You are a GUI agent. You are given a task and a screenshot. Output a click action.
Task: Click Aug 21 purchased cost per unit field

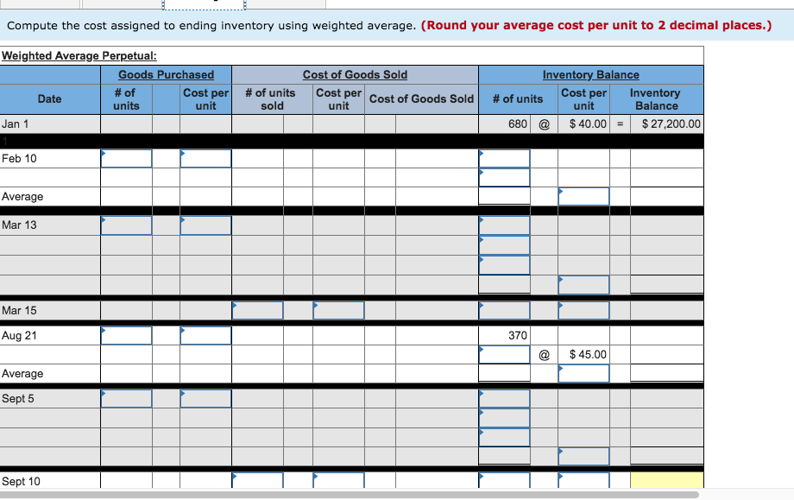[205, 335]
